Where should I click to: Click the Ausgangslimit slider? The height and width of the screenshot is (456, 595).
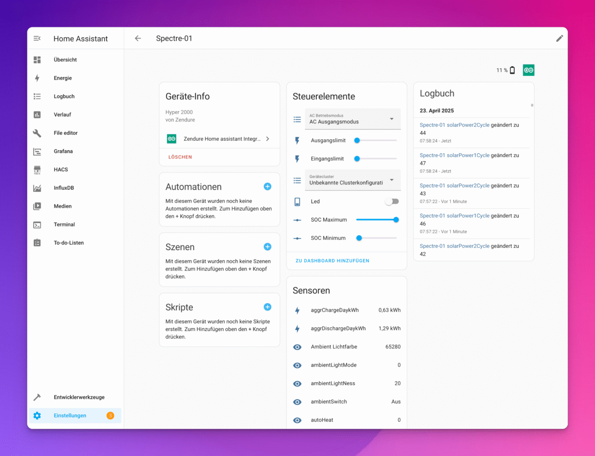click(376, 141)
